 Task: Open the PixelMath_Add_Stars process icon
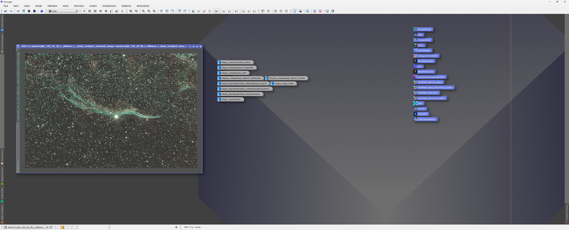pyautogui.click(x=427, y=93)
